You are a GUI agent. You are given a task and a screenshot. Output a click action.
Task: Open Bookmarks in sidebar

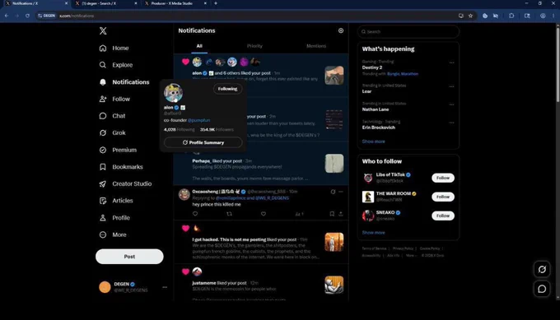[121, 167]
